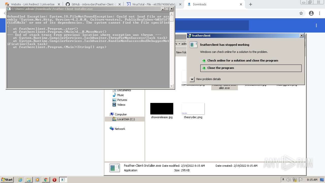
Task: Select the showsrelease.jpg thumbnail
Action: pyautogui.click(x=162, y=109)
